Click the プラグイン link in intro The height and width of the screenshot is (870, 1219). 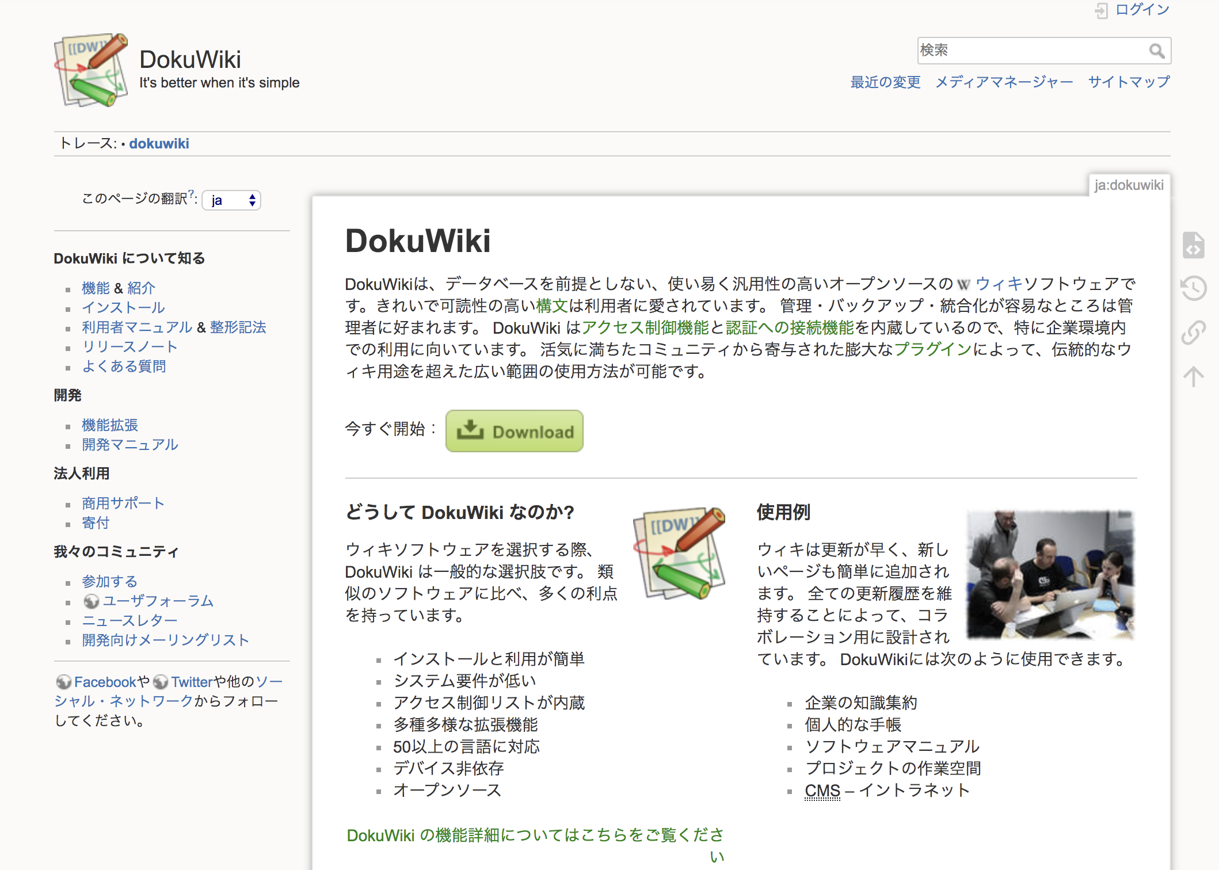(933, 349)
